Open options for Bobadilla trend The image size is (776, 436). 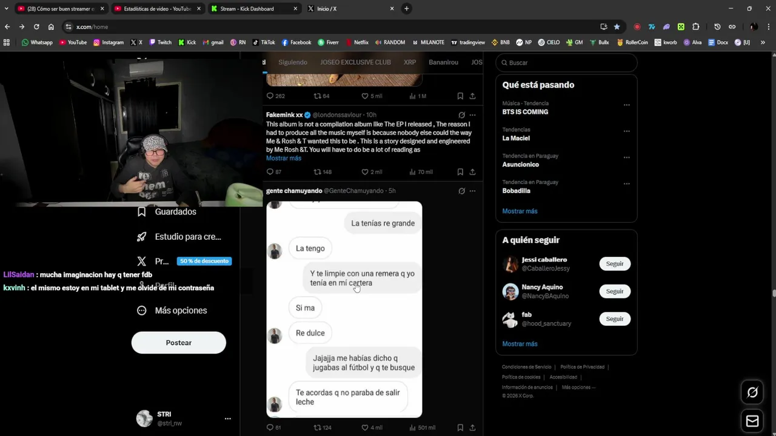[x=627, y=183]
